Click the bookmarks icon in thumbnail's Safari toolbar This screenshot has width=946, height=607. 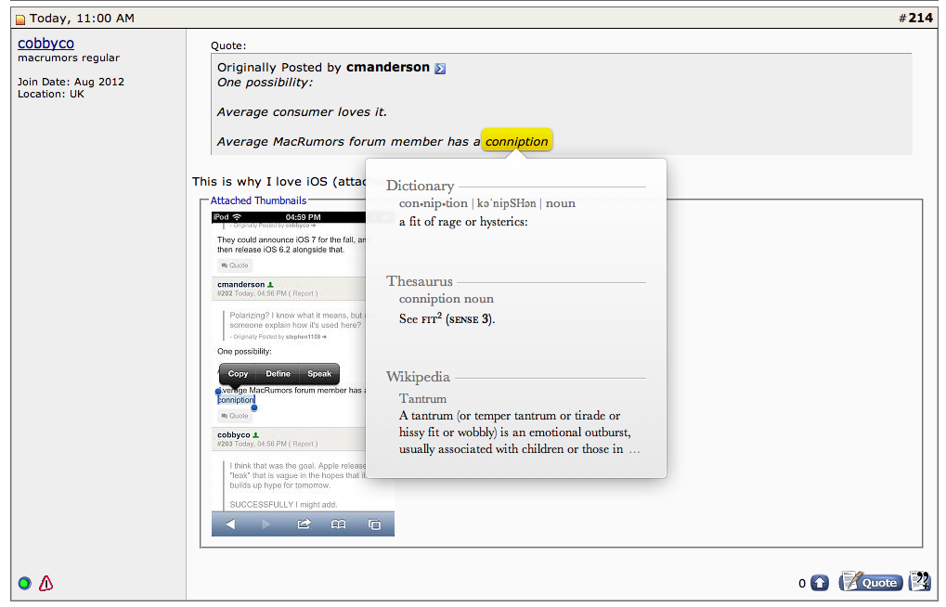point(339,524)
